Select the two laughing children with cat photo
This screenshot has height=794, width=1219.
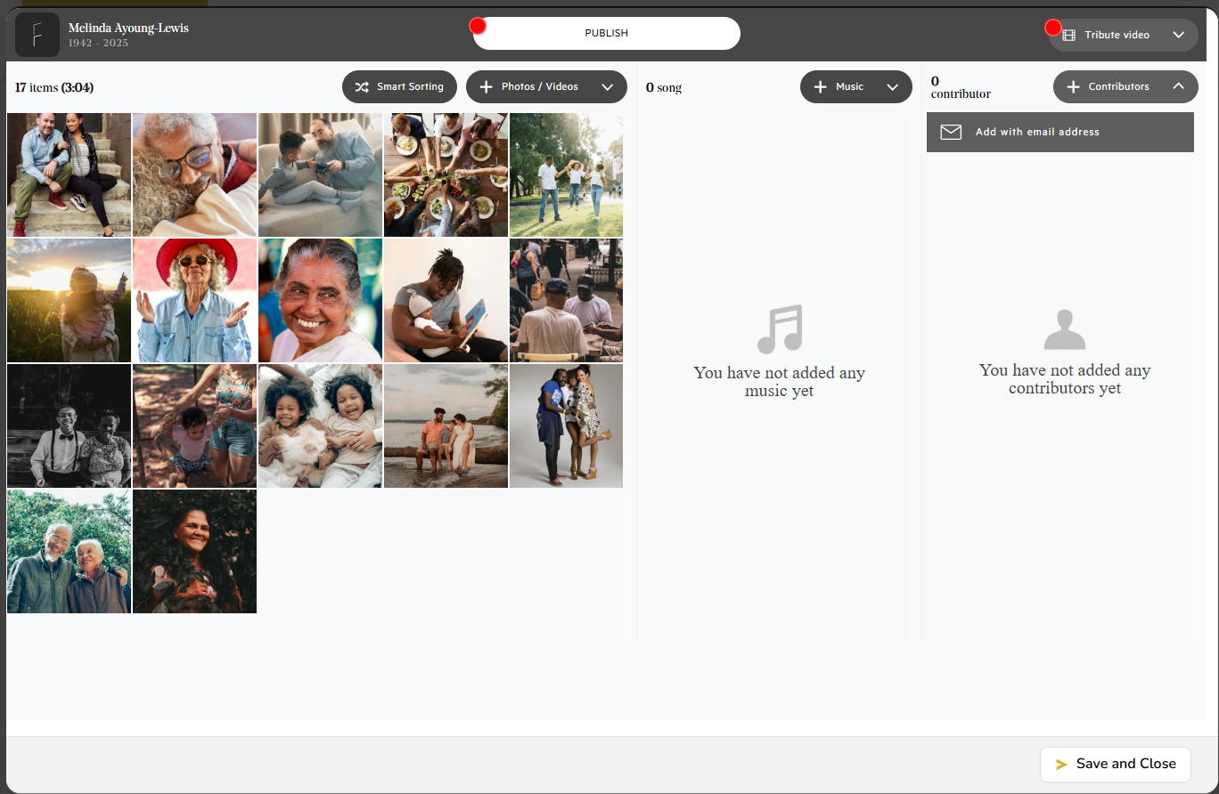click(320, 425)
